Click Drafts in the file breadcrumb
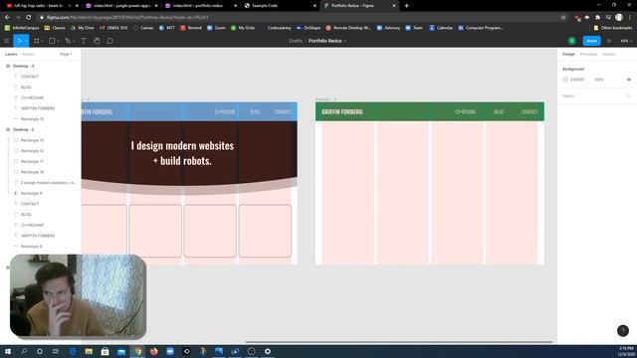637x358 pixels. (x=296, y=41)
